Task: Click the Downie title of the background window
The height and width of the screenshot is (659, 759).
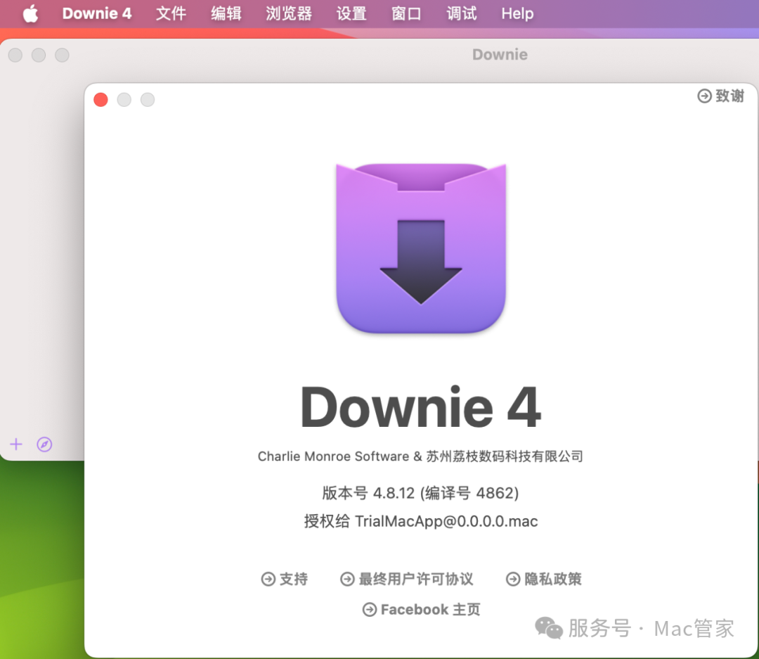Action: point(500,54)
